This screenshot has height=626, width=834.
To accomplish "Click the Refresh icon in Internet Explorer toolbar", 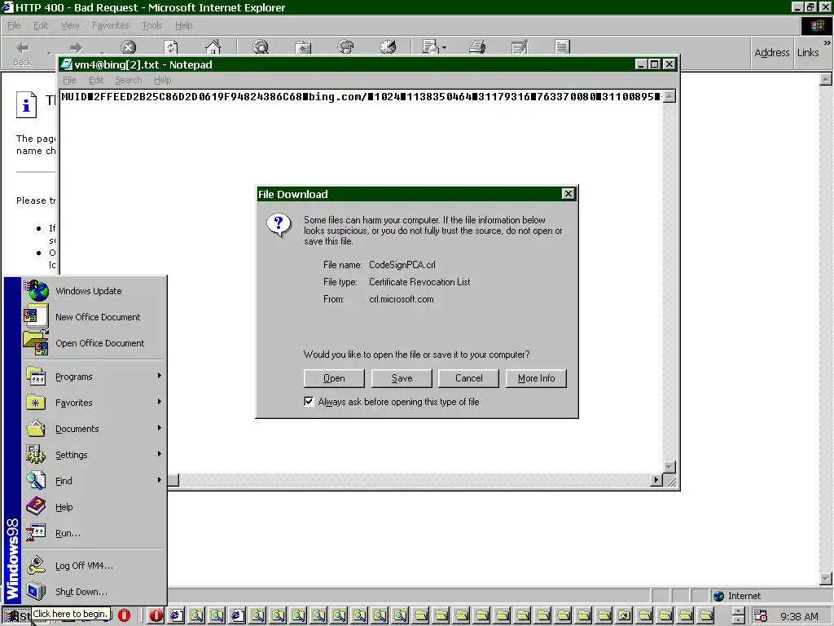I will coord(171,48).
